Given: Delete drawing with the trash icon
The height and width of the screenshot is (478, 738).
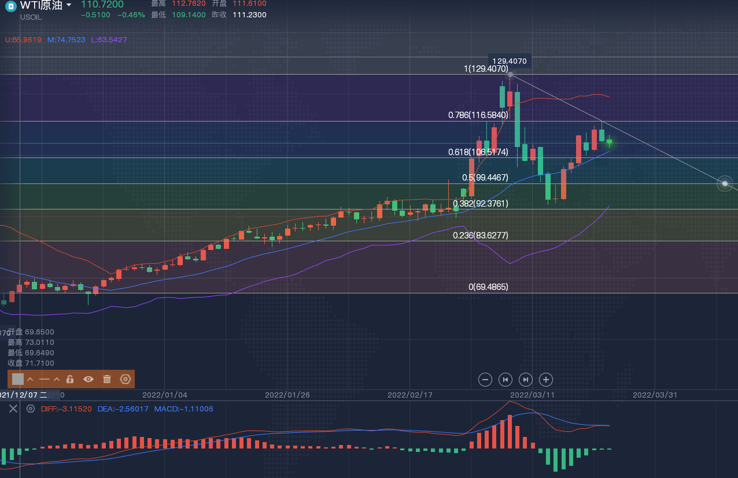Looking at the screenshot, I should pos(107,379).
